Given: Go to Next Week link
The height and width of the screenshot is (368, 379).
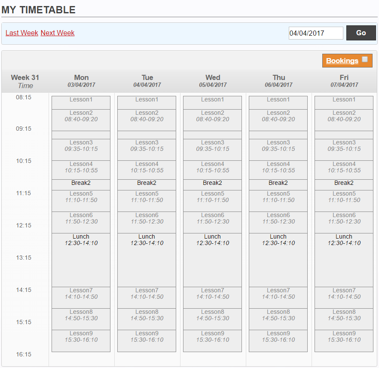Looking at the screenshot, I should point(58,33).
